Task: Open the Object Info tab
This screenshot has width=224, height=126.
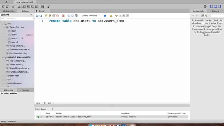Action: coord(8,90)
